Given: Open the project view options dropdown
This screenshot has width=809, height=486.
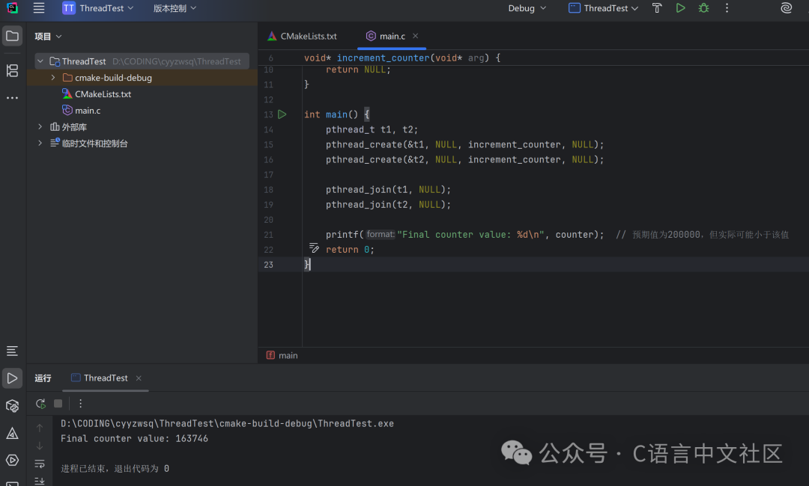Looking at the screenshot, I should click(x=48, y=37).
